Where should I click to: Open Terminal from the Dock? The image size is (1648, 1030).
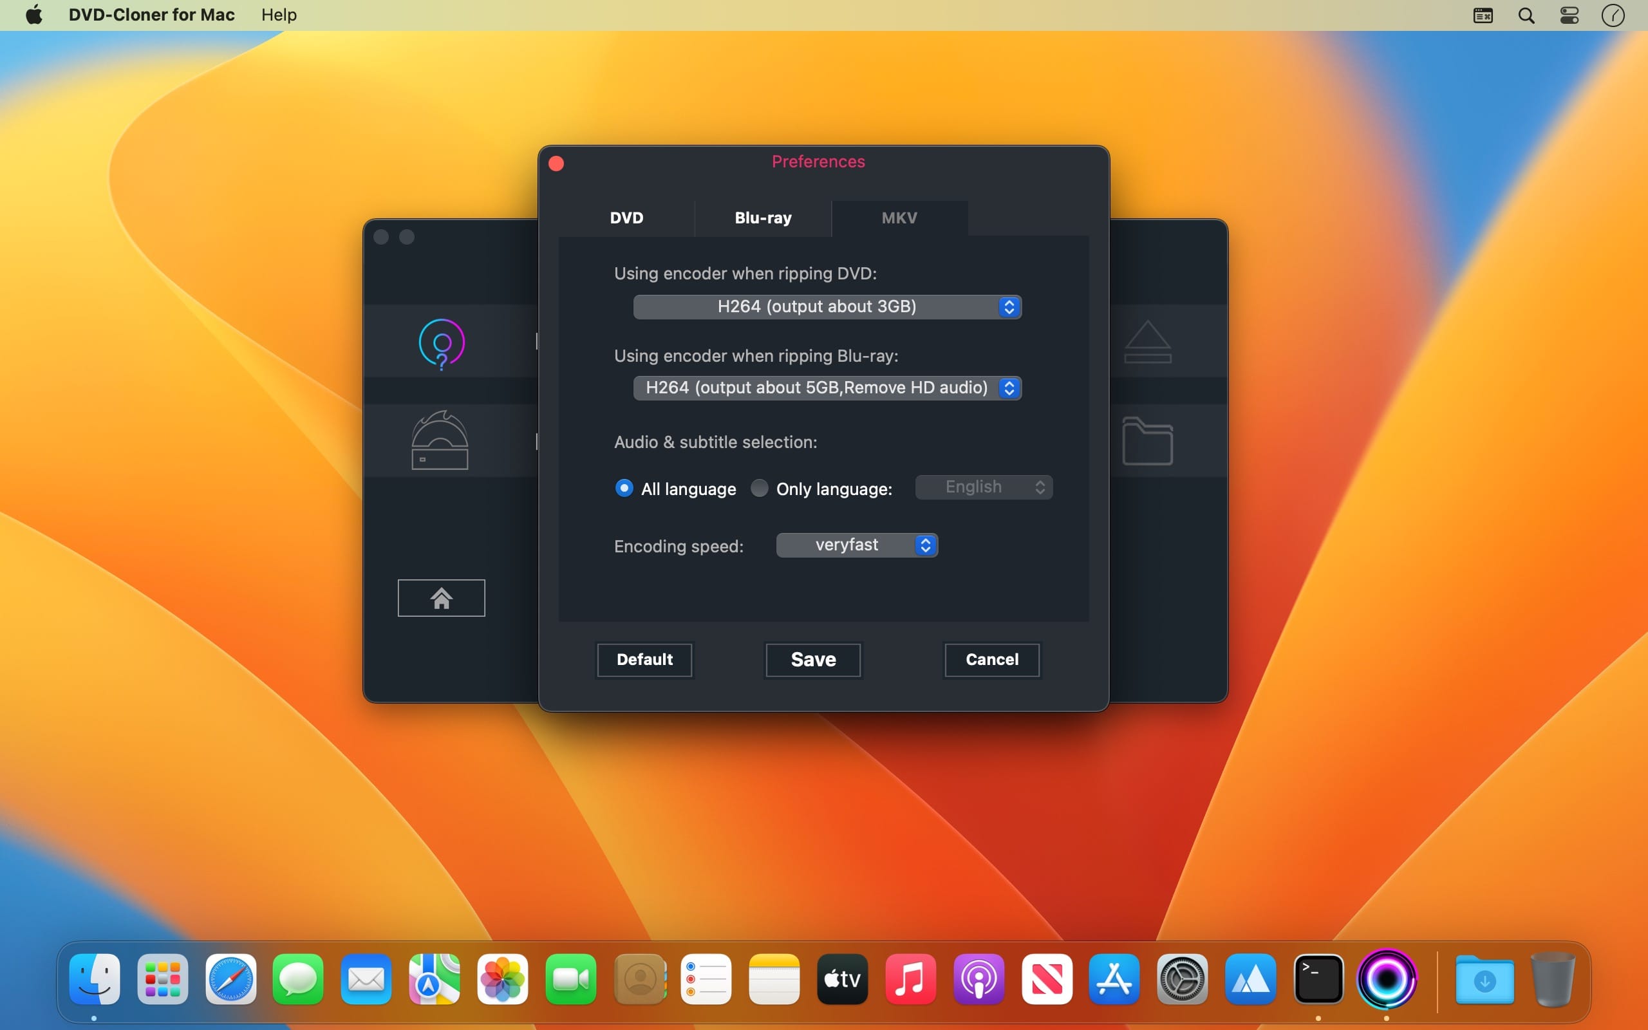(x=1318, y=980)
